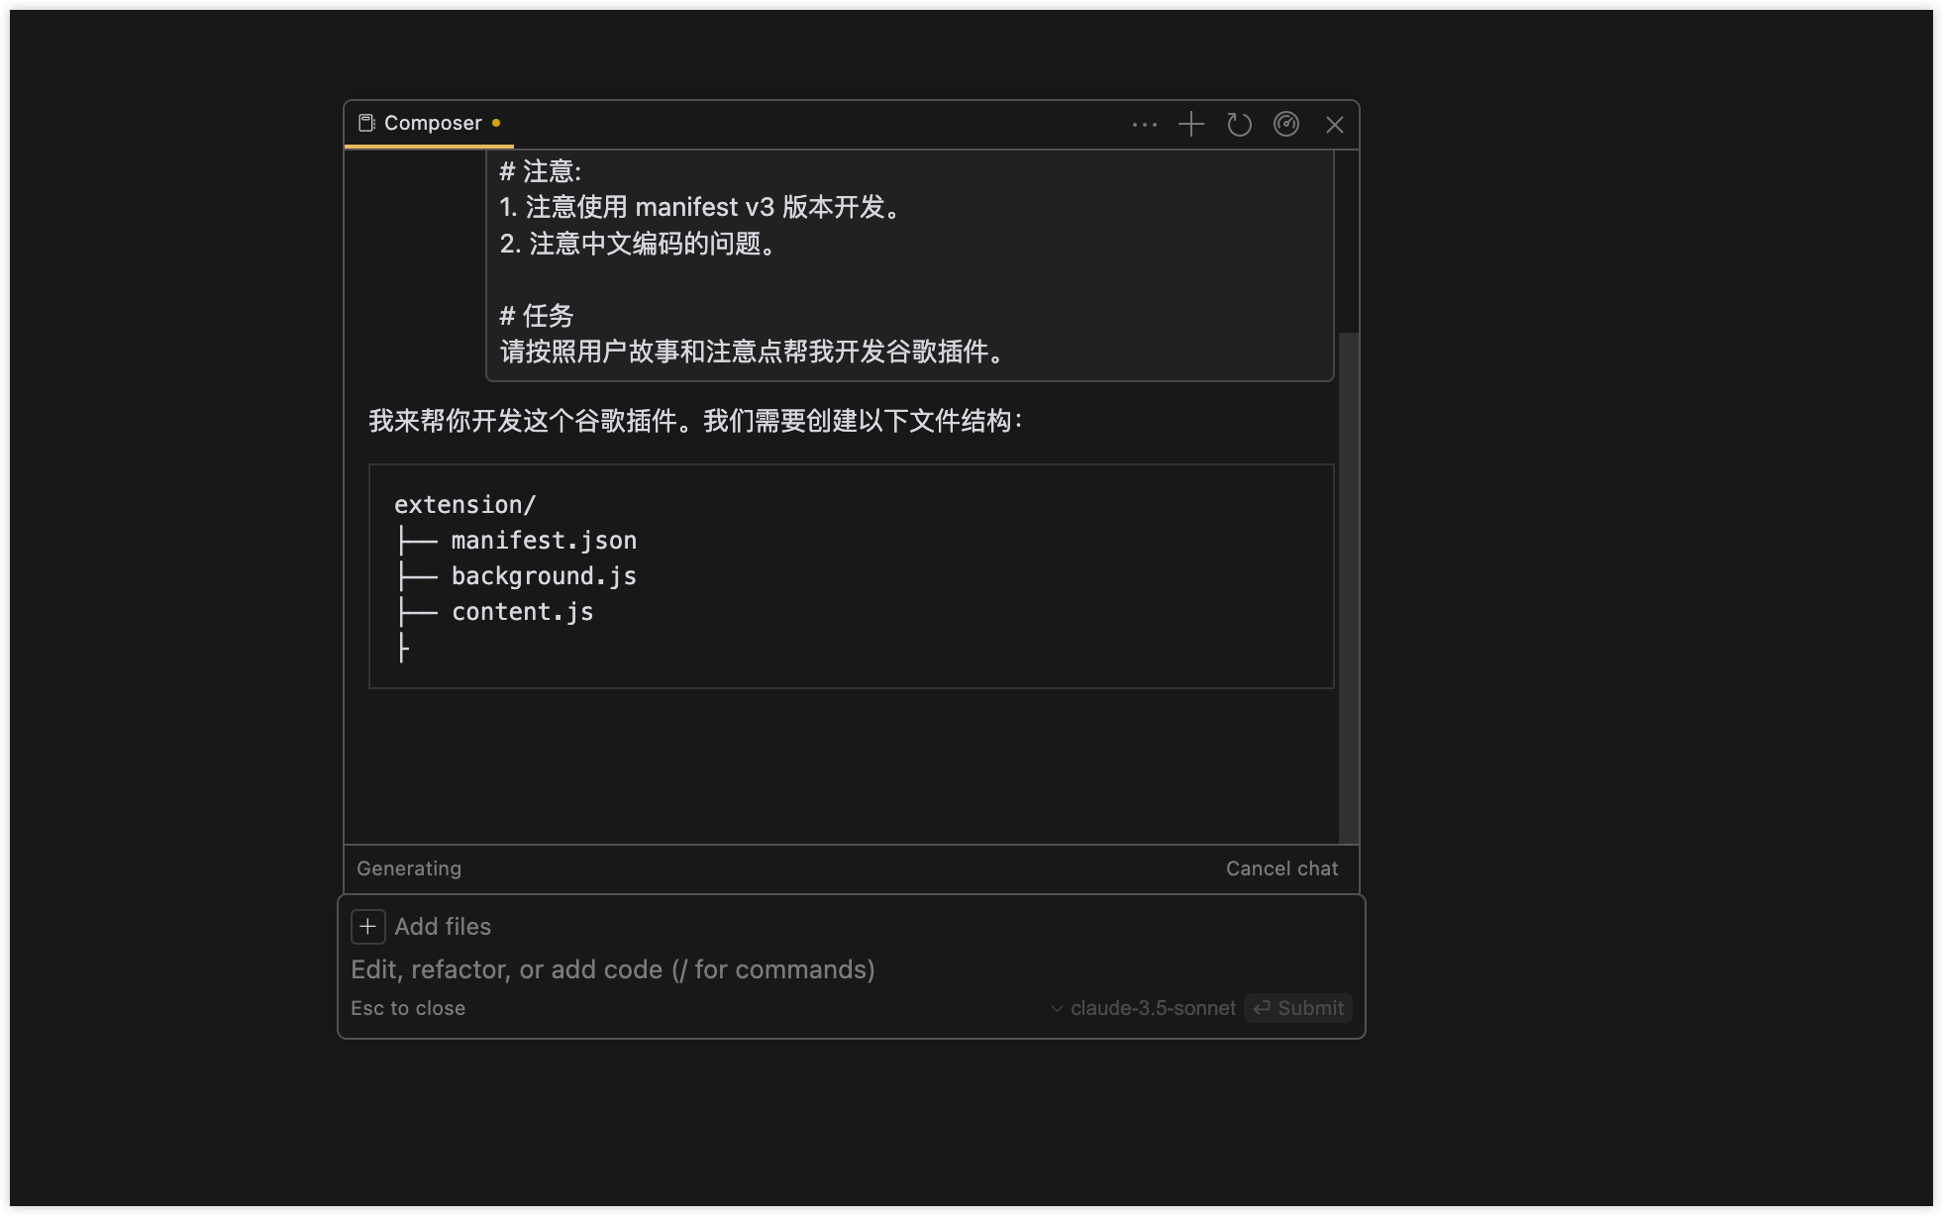Cancel the generating chat
Screen dimensions: 1943x1216
(1281, 868)
